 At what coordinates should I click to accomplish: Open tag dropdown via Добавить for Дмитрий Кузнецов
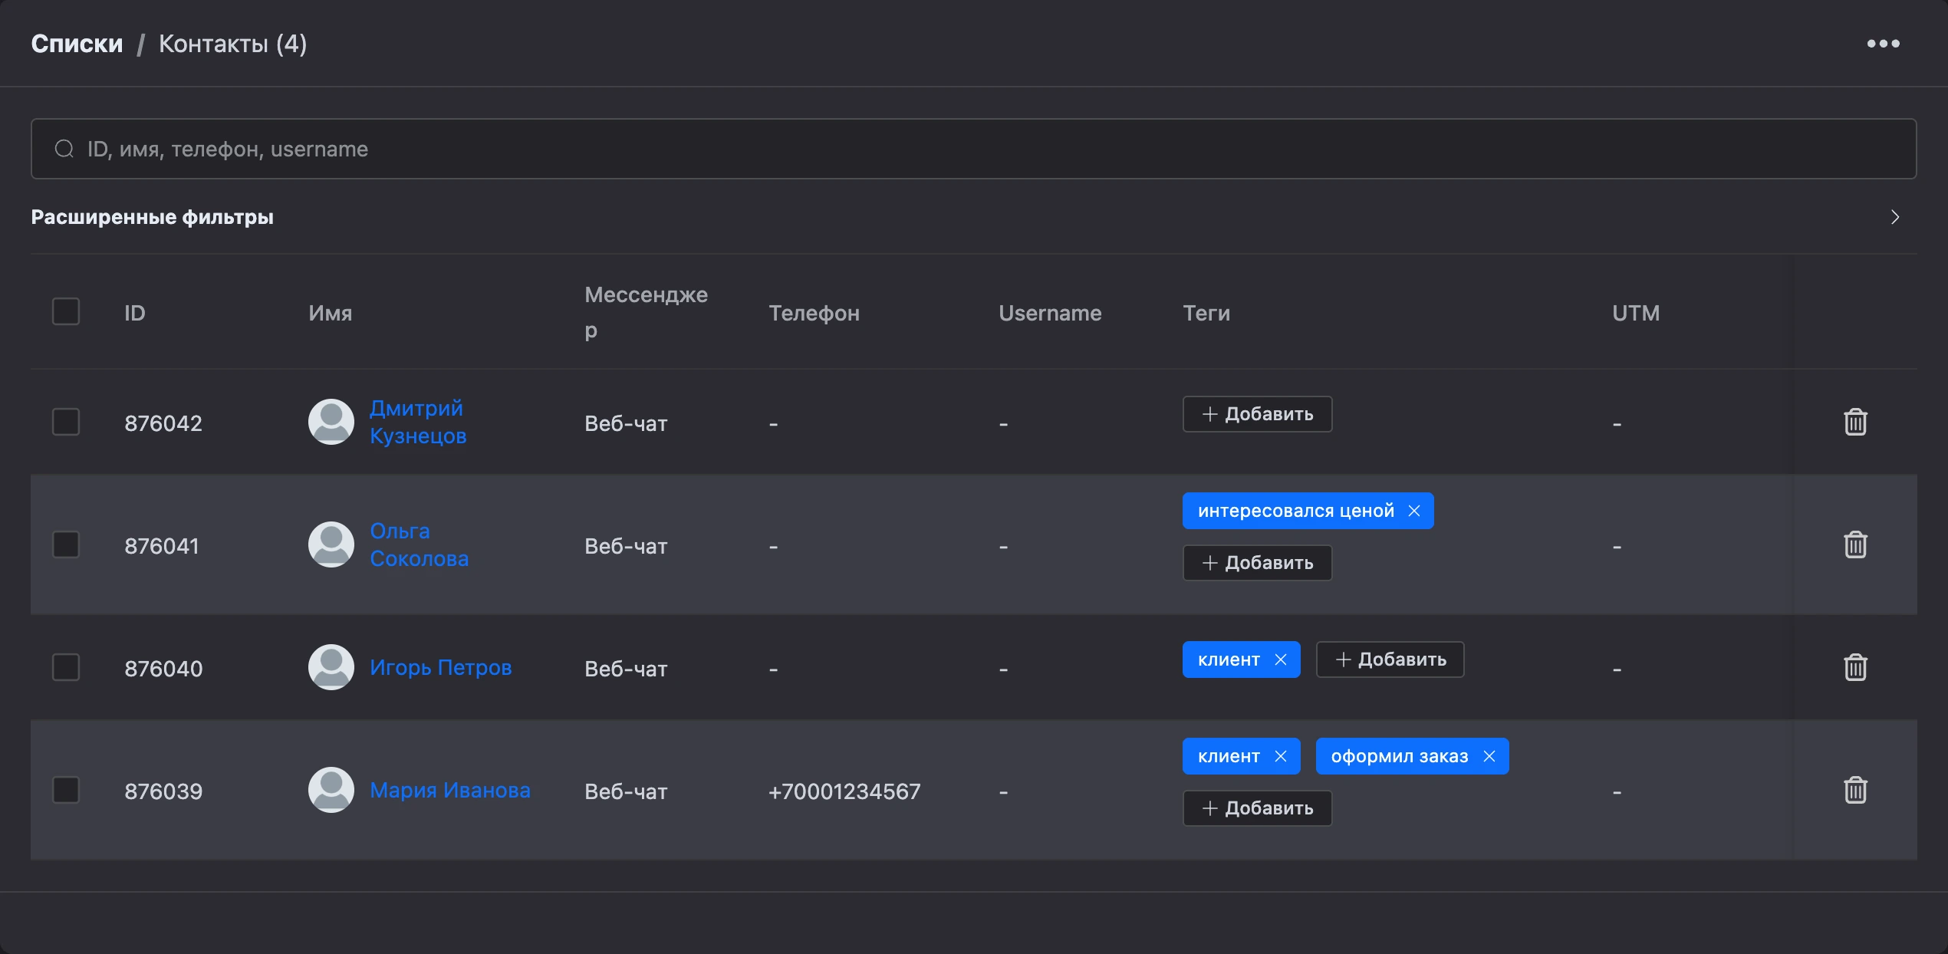click(1257, 414)
